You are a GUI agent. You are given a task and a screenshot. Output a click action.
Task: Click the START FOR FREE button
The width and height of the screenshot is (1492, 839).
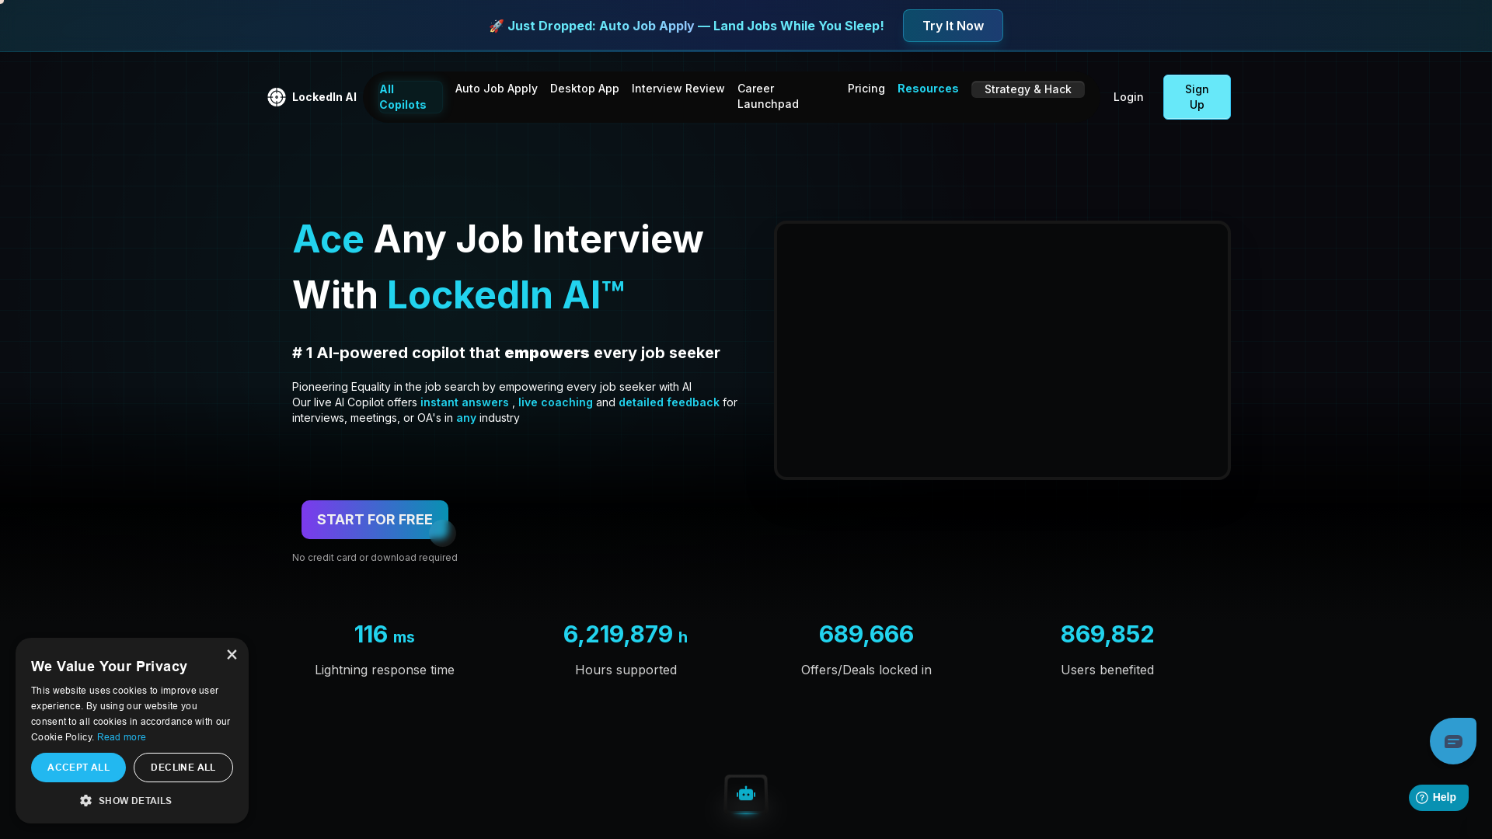point(375,519)
